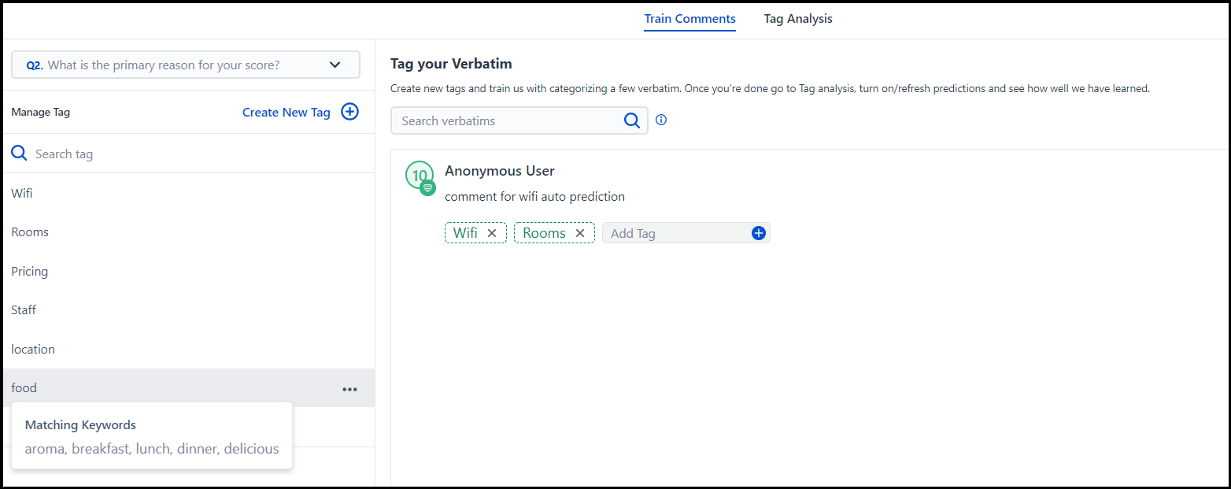Click the score 10 badge icon
Viewport: 1231px width, 489px height.
(x=420, y=176)
